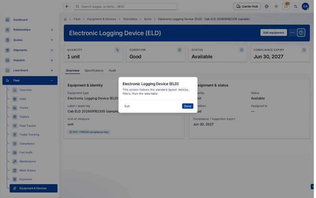The height and width of the screenshot is (198, 316).
Task: Click the back arrow button
Action: (x=67, y=7)
